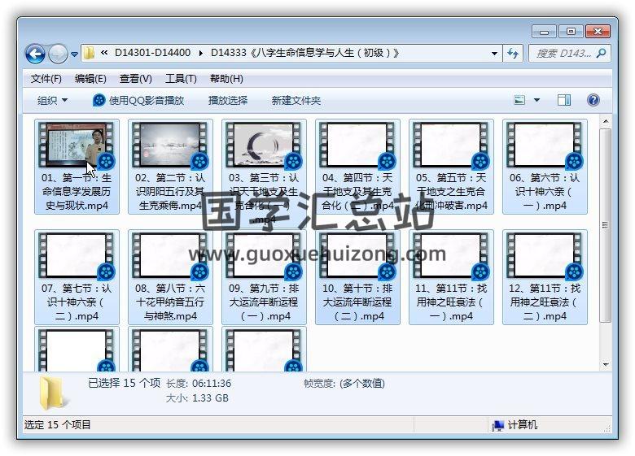The height and width of the screenshot is (456, 635).
Task: Click the search input field
Action: (562, 54)
